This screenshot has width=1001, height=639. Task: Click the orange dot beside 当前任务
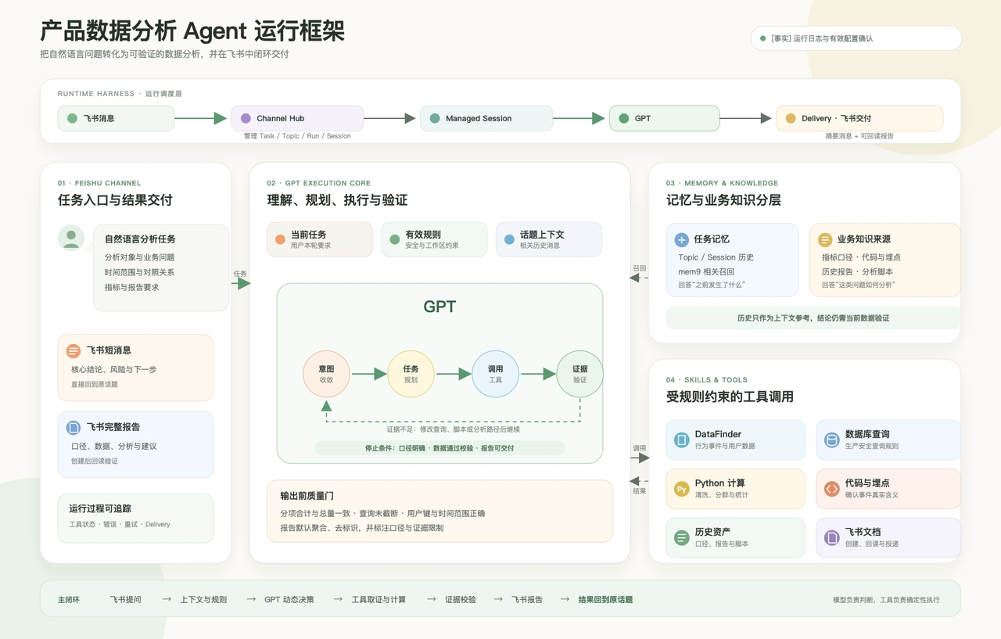point(280,239)
